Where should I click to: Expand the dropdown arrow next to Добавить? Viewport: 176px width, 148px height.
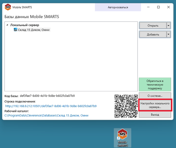click(x=168, y=34)
